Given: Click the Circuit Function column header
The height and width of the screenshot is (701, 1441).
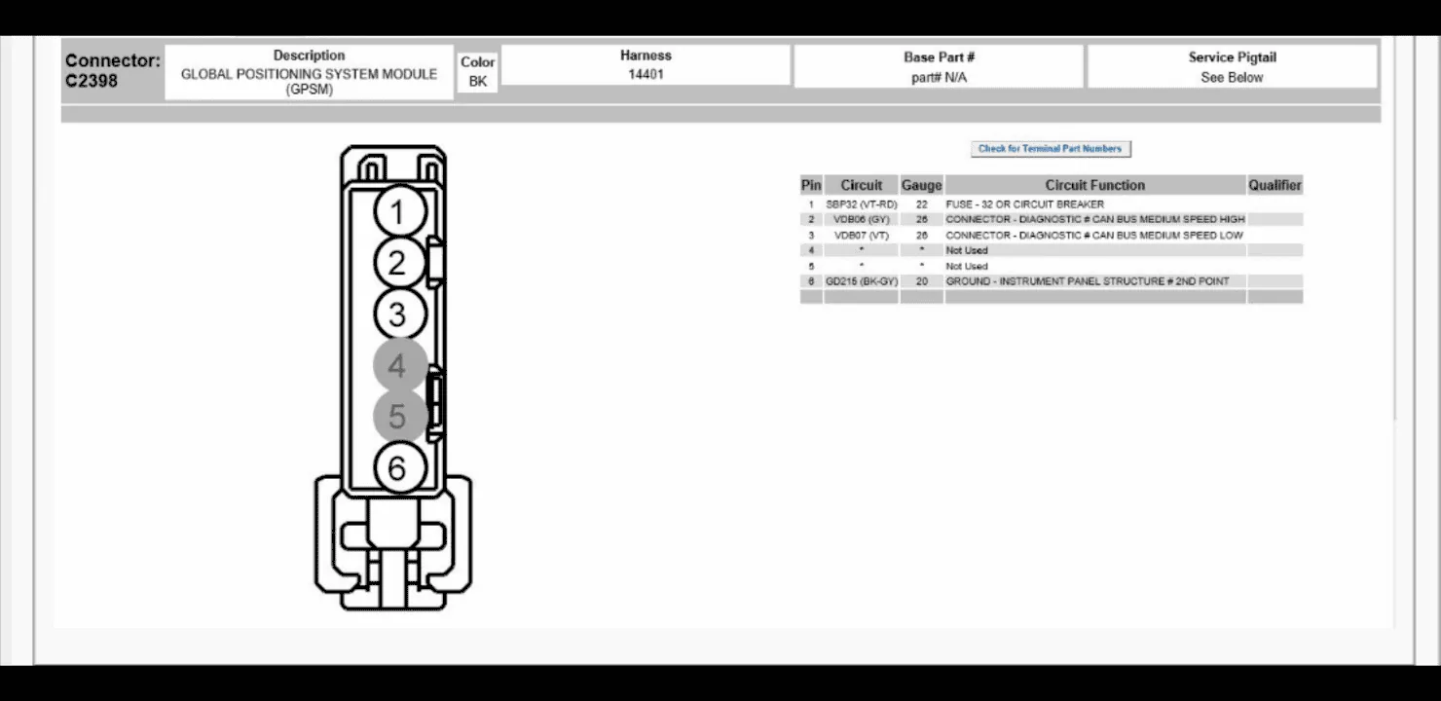Looking at the screenshot, I should (1095, 185).
